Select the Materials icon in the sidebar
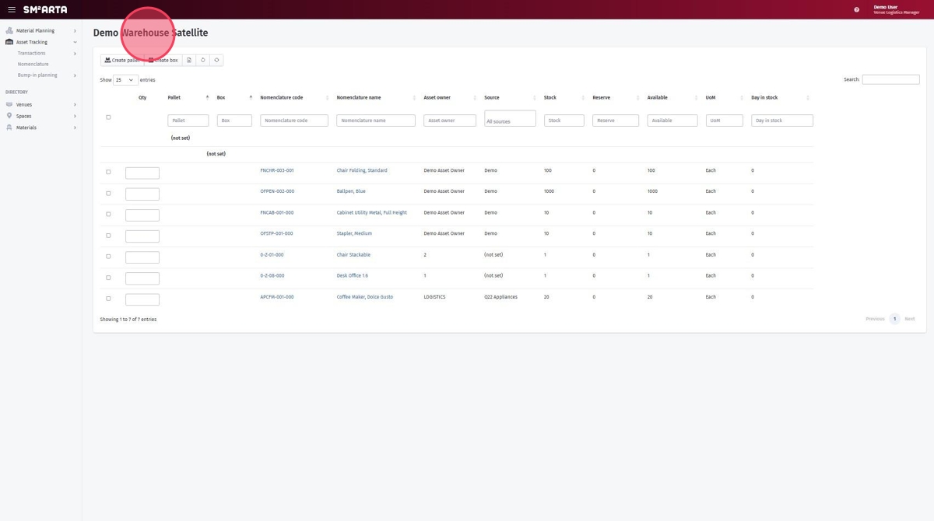Viewport: 934px width, 521px height. pyautogui.click(x=8, y=127)
